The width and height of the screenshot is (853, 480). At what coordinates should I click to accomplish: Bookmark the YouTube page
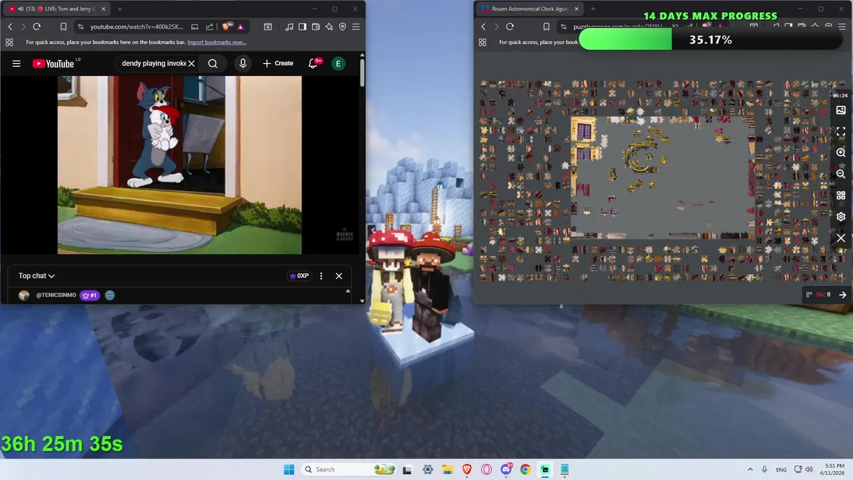(x=63, y=27)
